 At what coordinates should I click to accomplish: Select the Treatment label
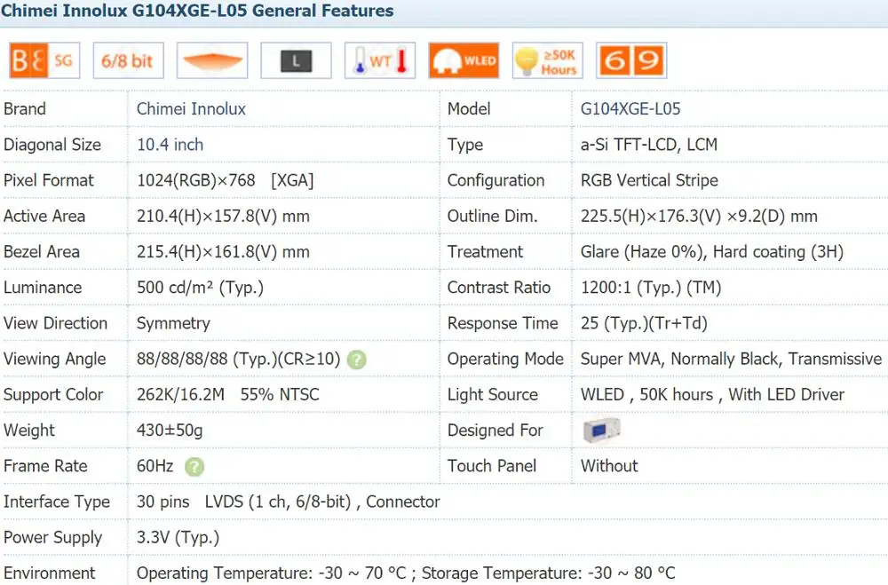486,251
